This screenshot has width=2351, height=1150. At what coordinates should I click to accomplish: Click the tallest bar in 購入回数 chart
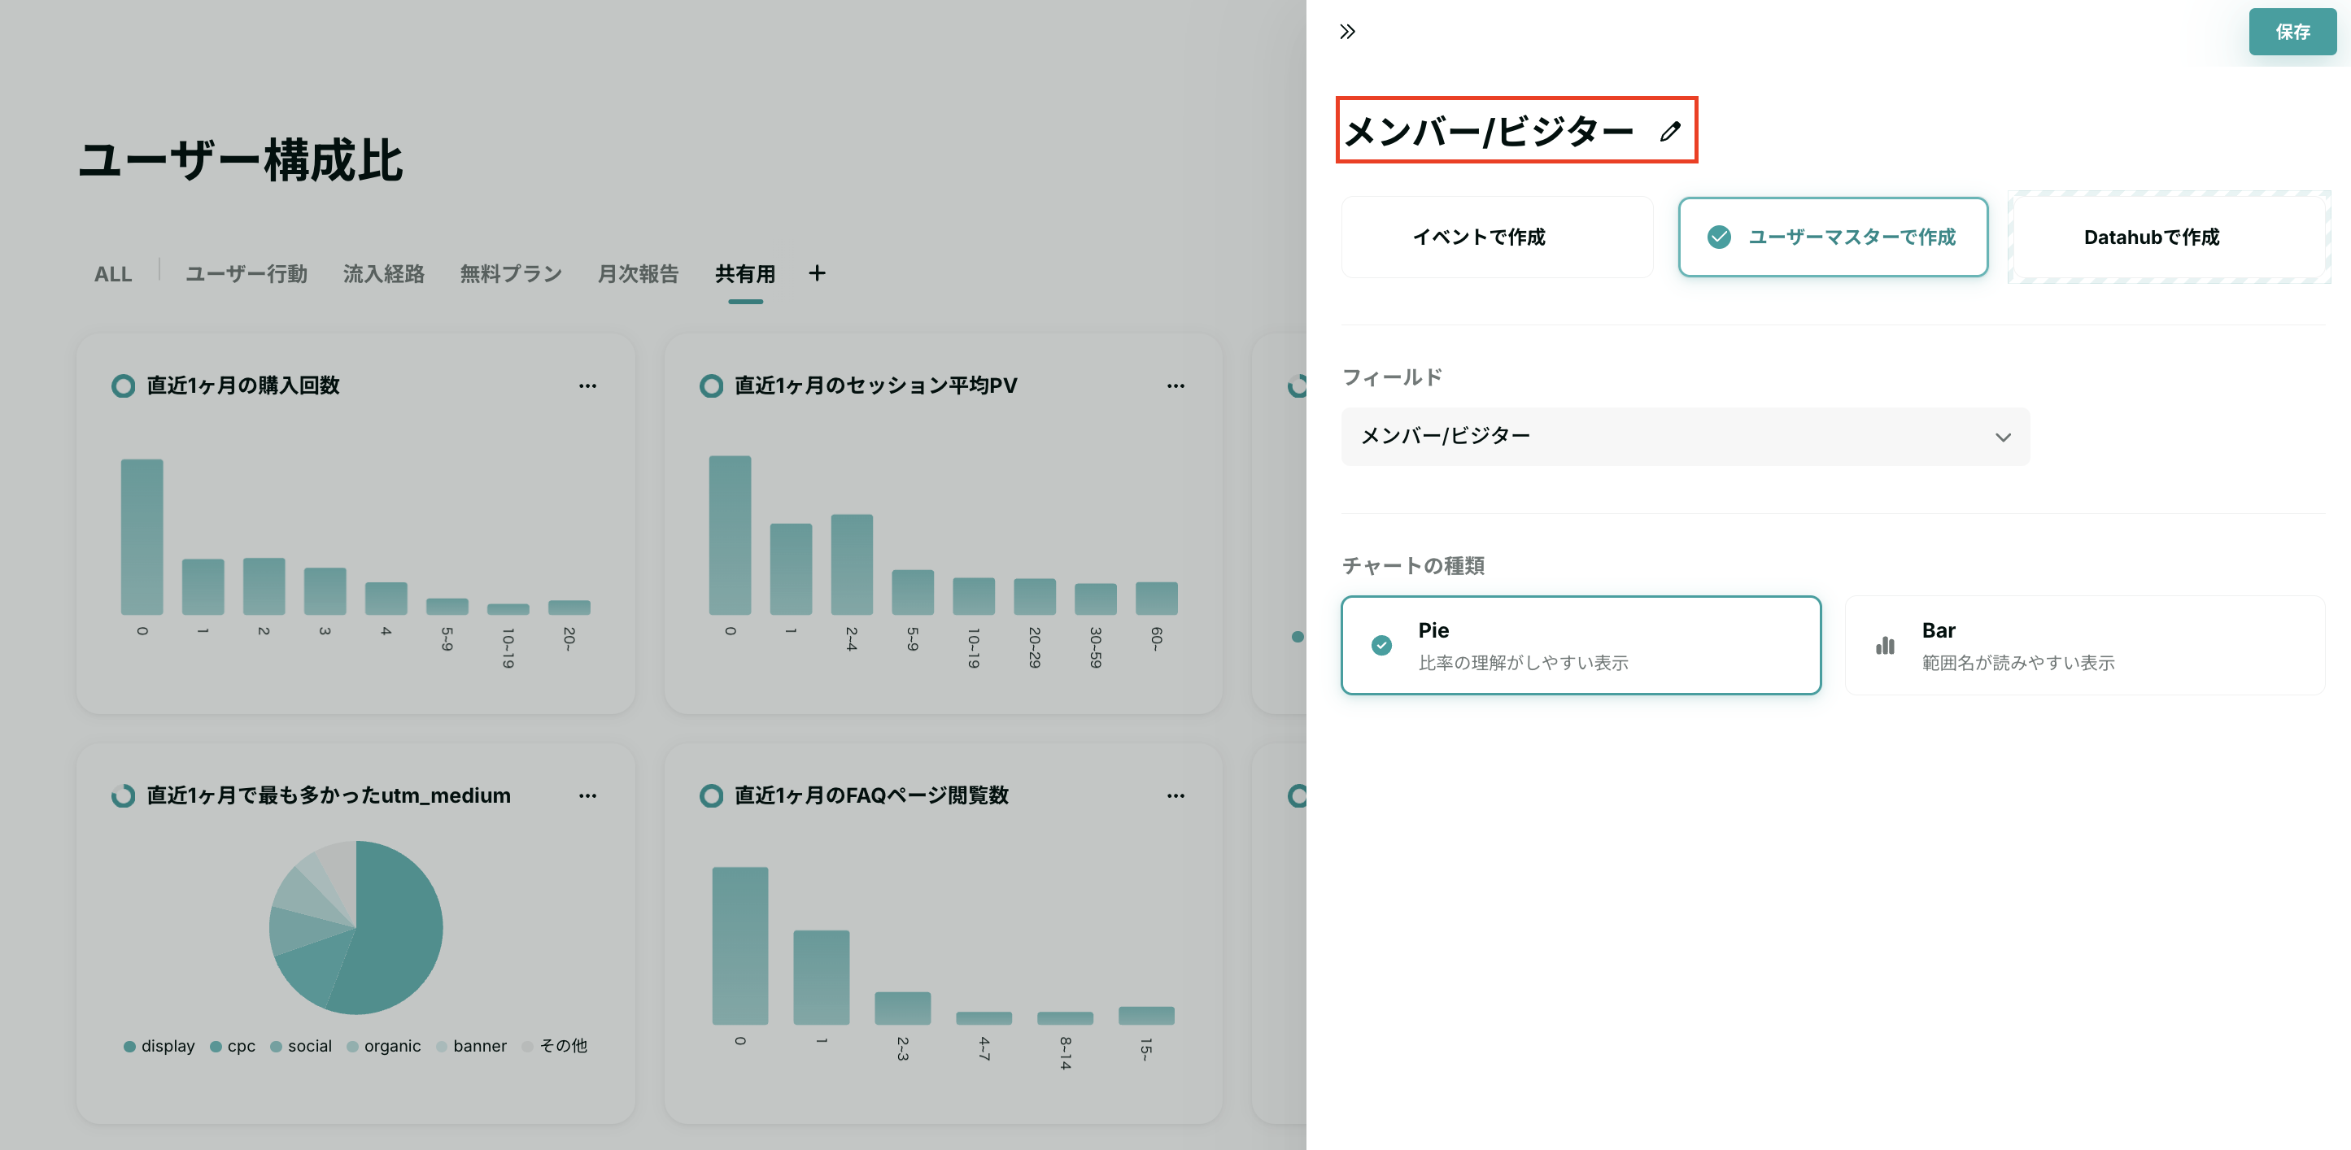coord(142,537)
